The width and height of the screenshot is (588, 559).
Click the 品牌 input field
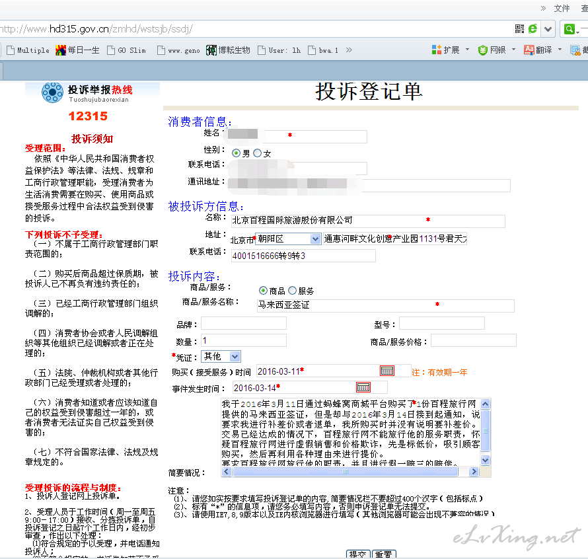[x=244, y=323]
